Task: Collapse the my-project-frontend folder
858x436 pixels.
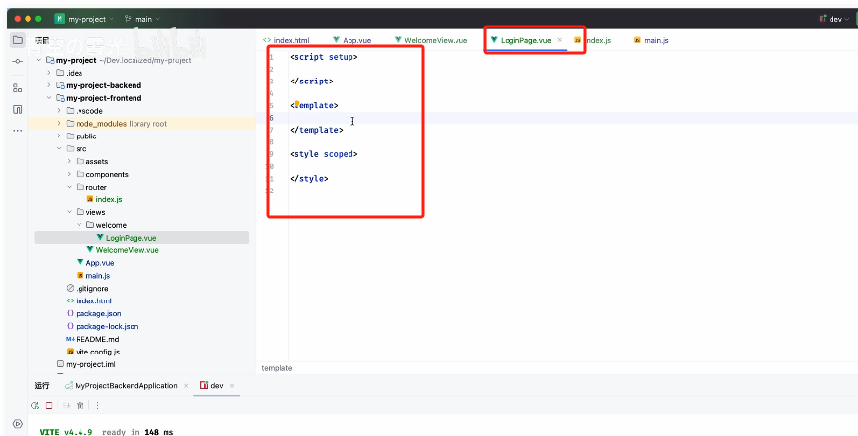Action: click(x=49, y=98)
